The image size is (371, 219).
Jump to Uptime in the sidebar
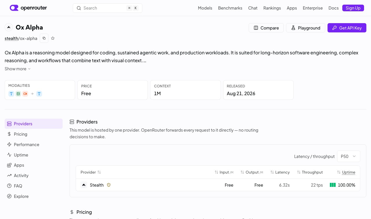[x=34, y=155]
